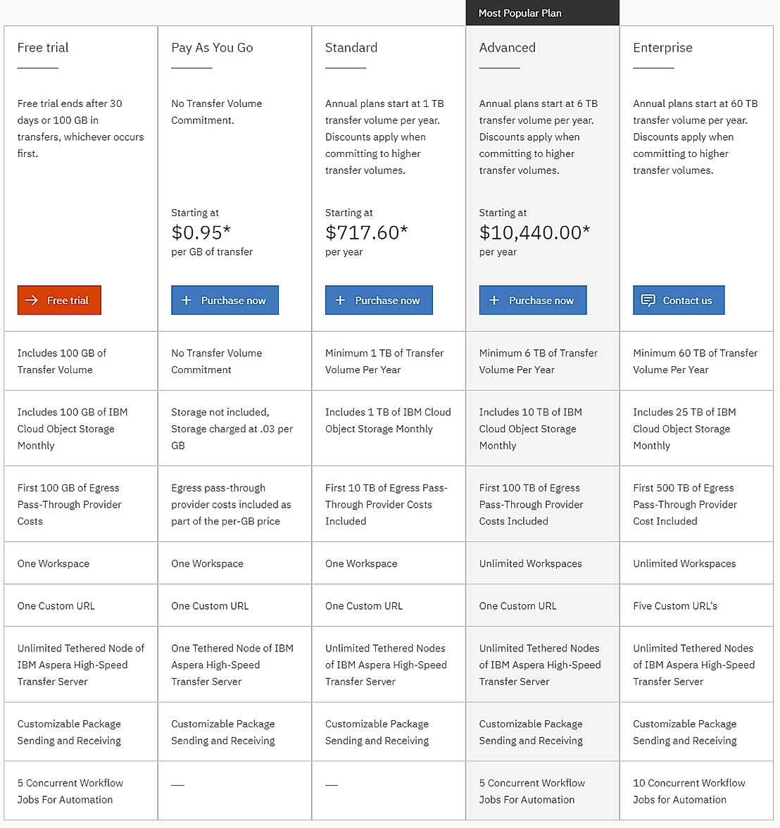Click the plus icon in Standard plan's Purchase button

point(340,300)
